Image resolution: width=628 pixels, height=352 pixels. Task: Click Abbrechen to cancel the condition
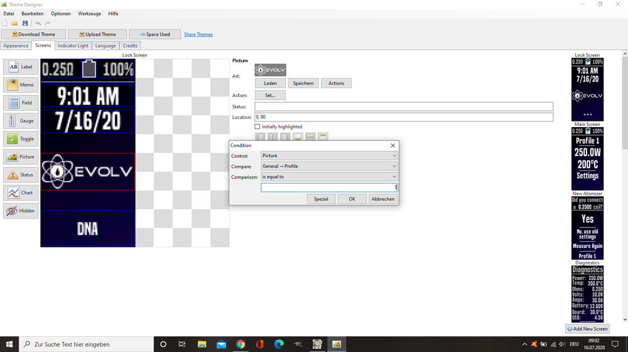click(x=383, y=199)
